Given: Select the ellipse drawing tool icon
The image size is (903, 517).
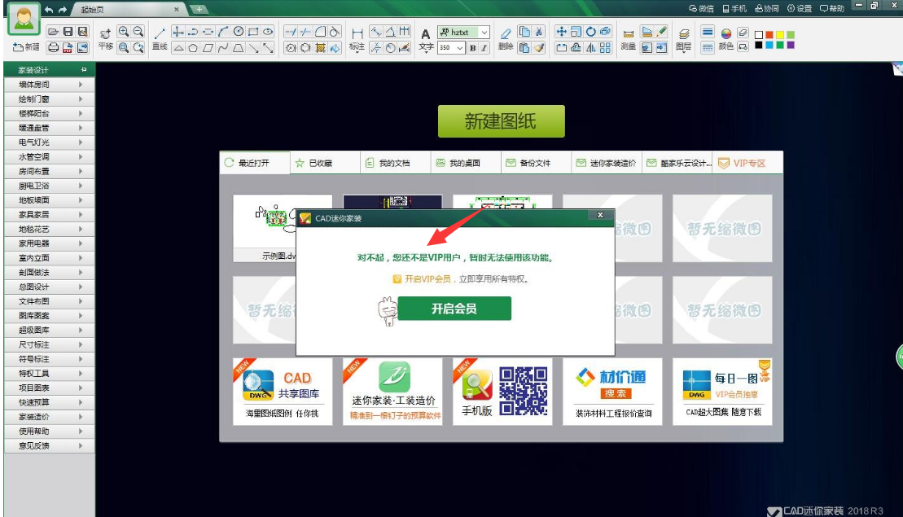Looking at the screenshot, I should pyautogui.click(x=268, y=32).
